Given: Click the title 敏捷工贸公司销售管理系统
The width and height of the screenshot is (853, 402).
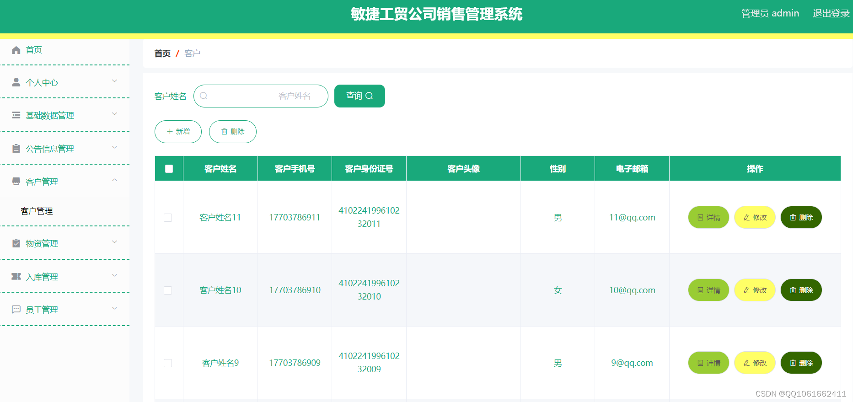Looking at the screenshot, I should [436, 14].
